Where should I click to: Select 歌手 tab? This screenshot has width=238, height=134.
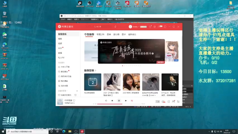click(x=124, y=35)
